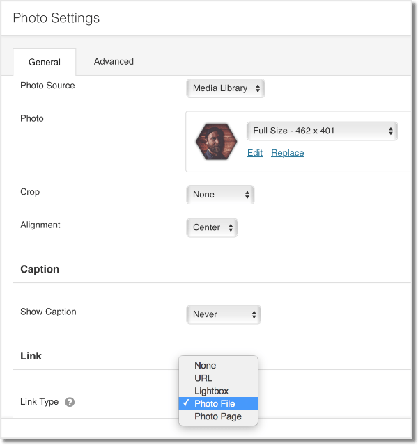The image size is (418, 445).
Task: Click the Caption section heading
Action: click(40, 269)
